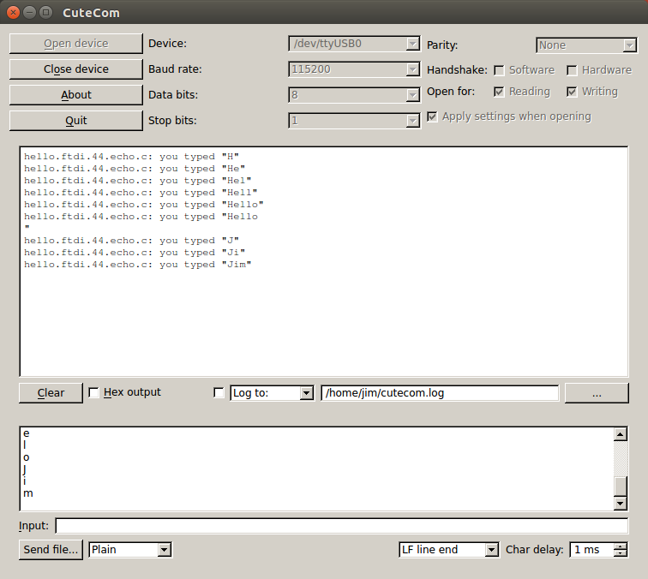Click output line you typed "H"
This screenshot has width=648, height=579.
[x=131, y=157]
